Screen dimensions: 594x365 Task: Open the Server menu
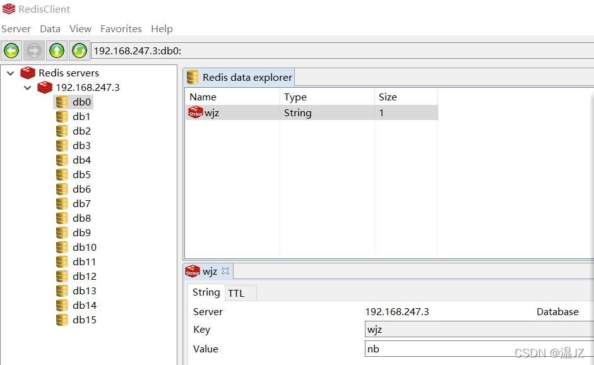pyautogui.click(x=16, y=29)
